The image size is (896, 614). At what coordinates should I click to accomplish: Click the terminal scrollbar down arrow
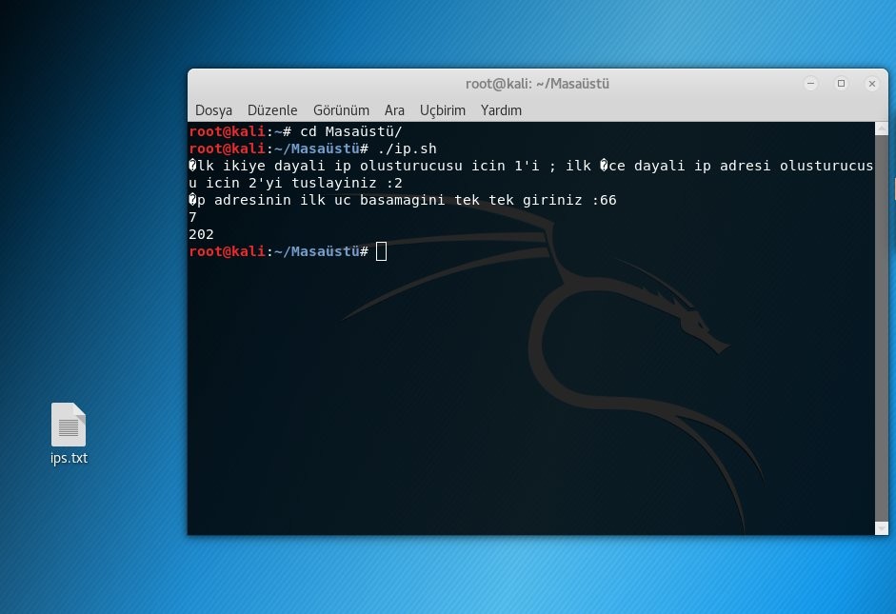[x=882, y=528]
